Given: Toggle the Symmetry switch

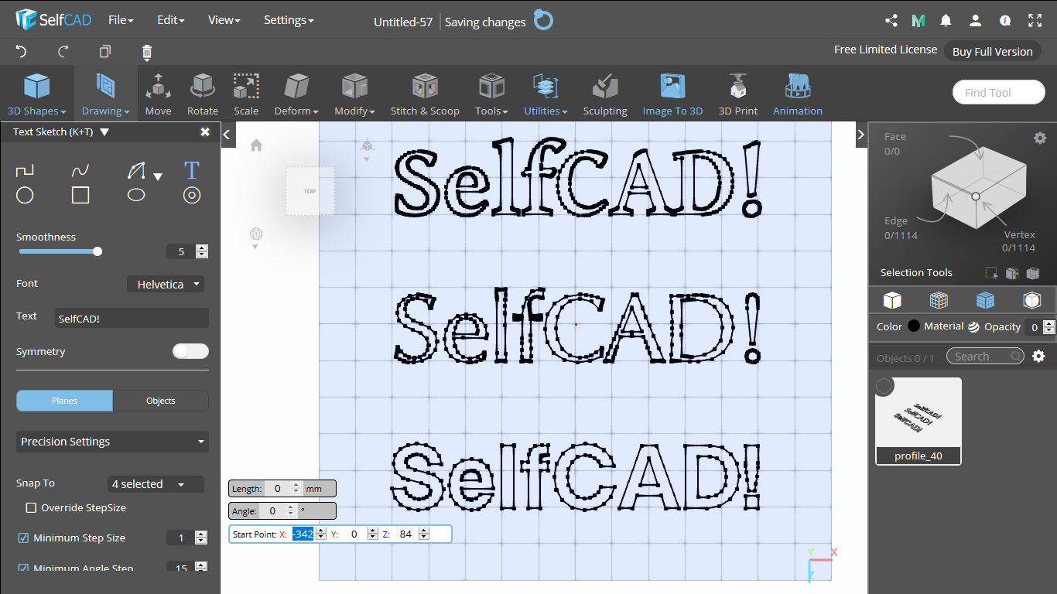Looking at the screenshot, I should (190, 351).
